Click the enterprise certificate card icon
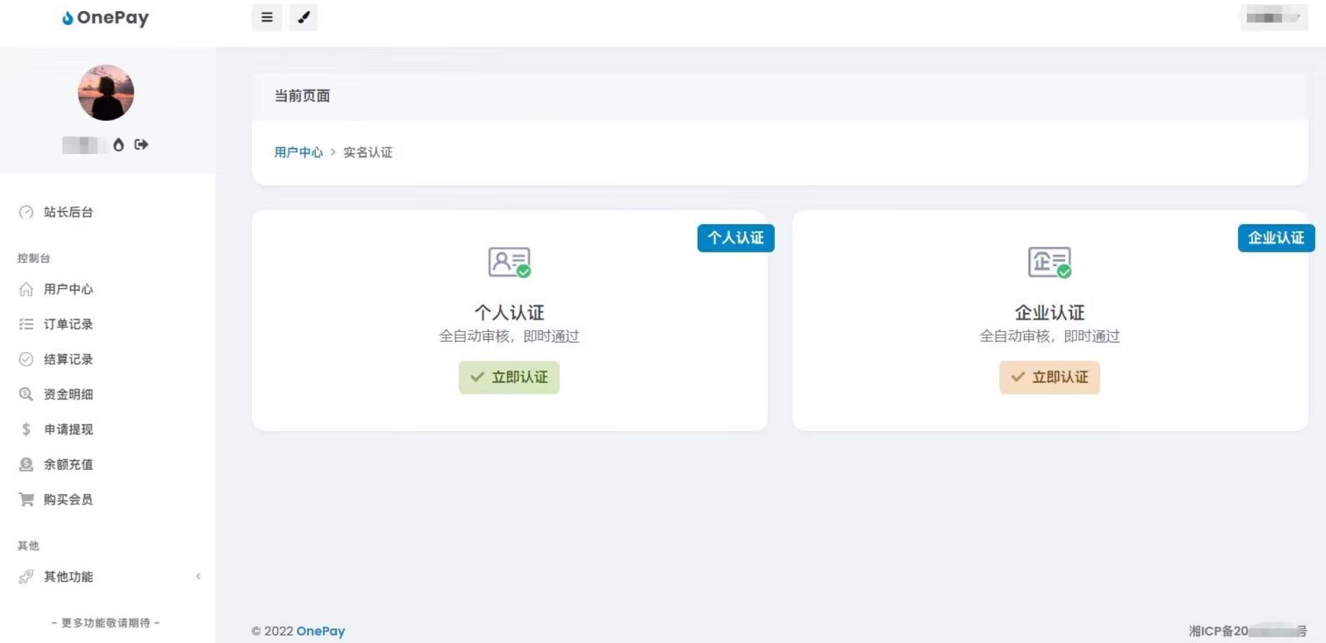The height and width of the screenshot is (643, 1326). point(1050,262)
